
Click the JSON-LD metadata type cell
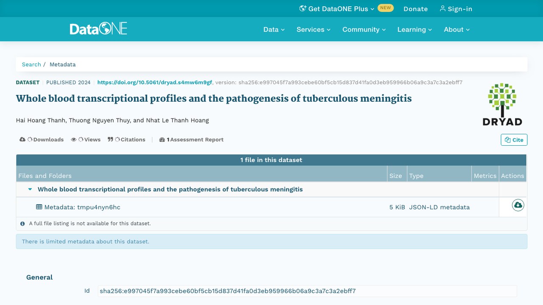click(x=439, y=207)
